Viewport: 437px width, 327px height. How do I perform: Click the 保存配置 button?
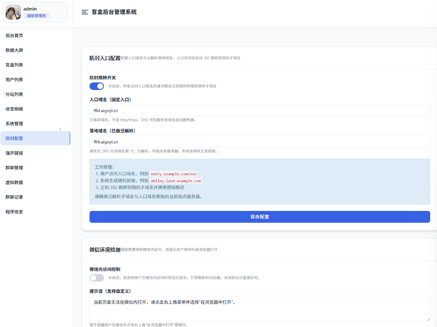click(x=260, y=217)
